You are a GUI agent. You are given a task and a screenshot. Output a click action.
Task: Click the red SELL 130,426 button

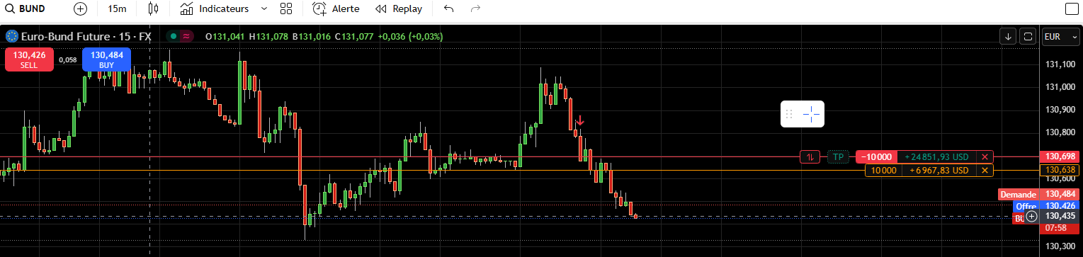click(x=29, y=59)
